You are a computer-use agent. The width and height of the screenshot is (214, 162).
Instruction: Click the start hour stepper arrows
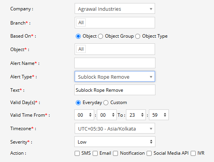tap(90, 115)
